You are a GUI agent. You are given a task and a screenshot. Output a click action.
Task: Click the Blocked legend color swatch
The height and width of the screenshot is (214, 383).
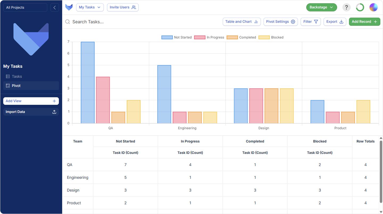264,37
